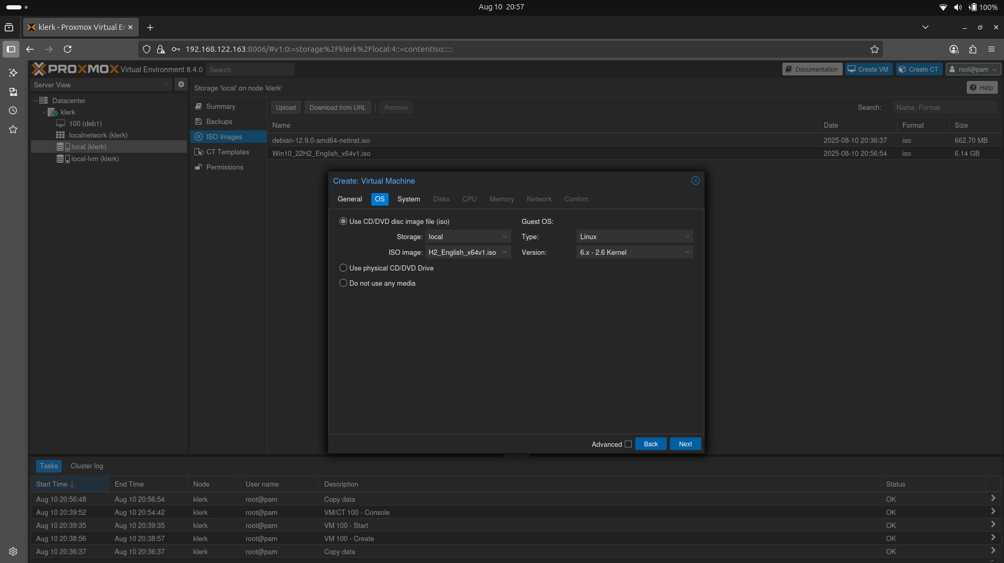1004x563 pixels.
Task: Select the Summary panel in storage sidebar
Action: (219, 106)
